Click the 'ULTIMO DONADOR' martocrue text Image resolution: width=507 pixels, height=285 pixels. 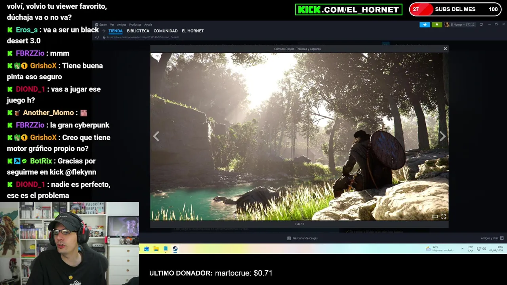click(211, 273)
